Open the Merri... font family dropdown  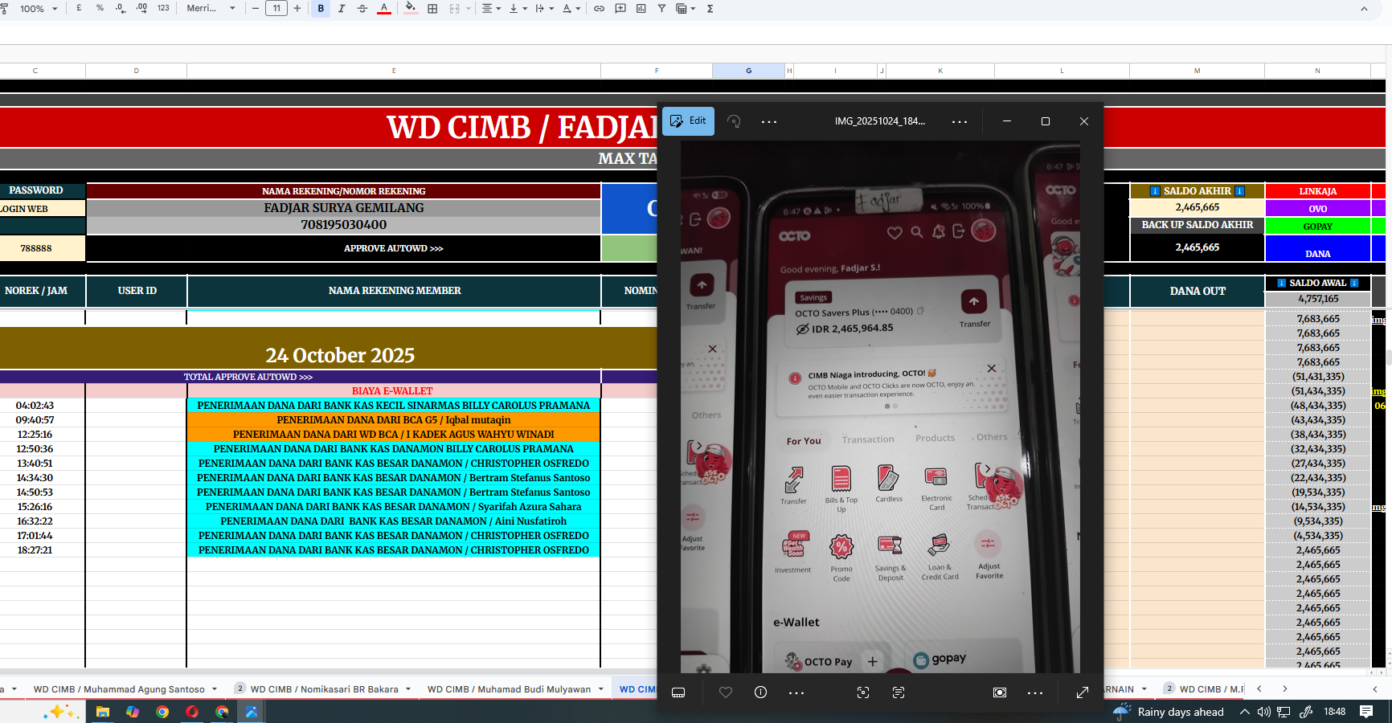pos(211,8)
